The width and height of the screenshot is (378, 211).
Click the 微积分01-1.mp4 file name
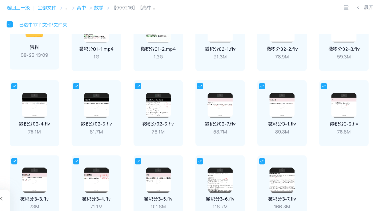coord(96,49)
